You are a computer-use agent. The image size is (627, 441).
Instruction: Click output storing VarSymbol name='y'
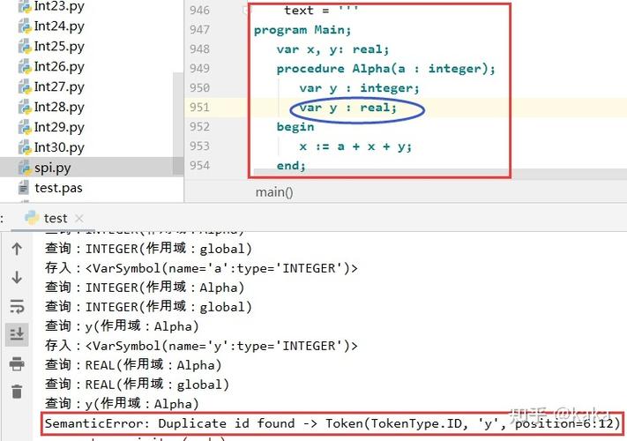pos(201,346)
